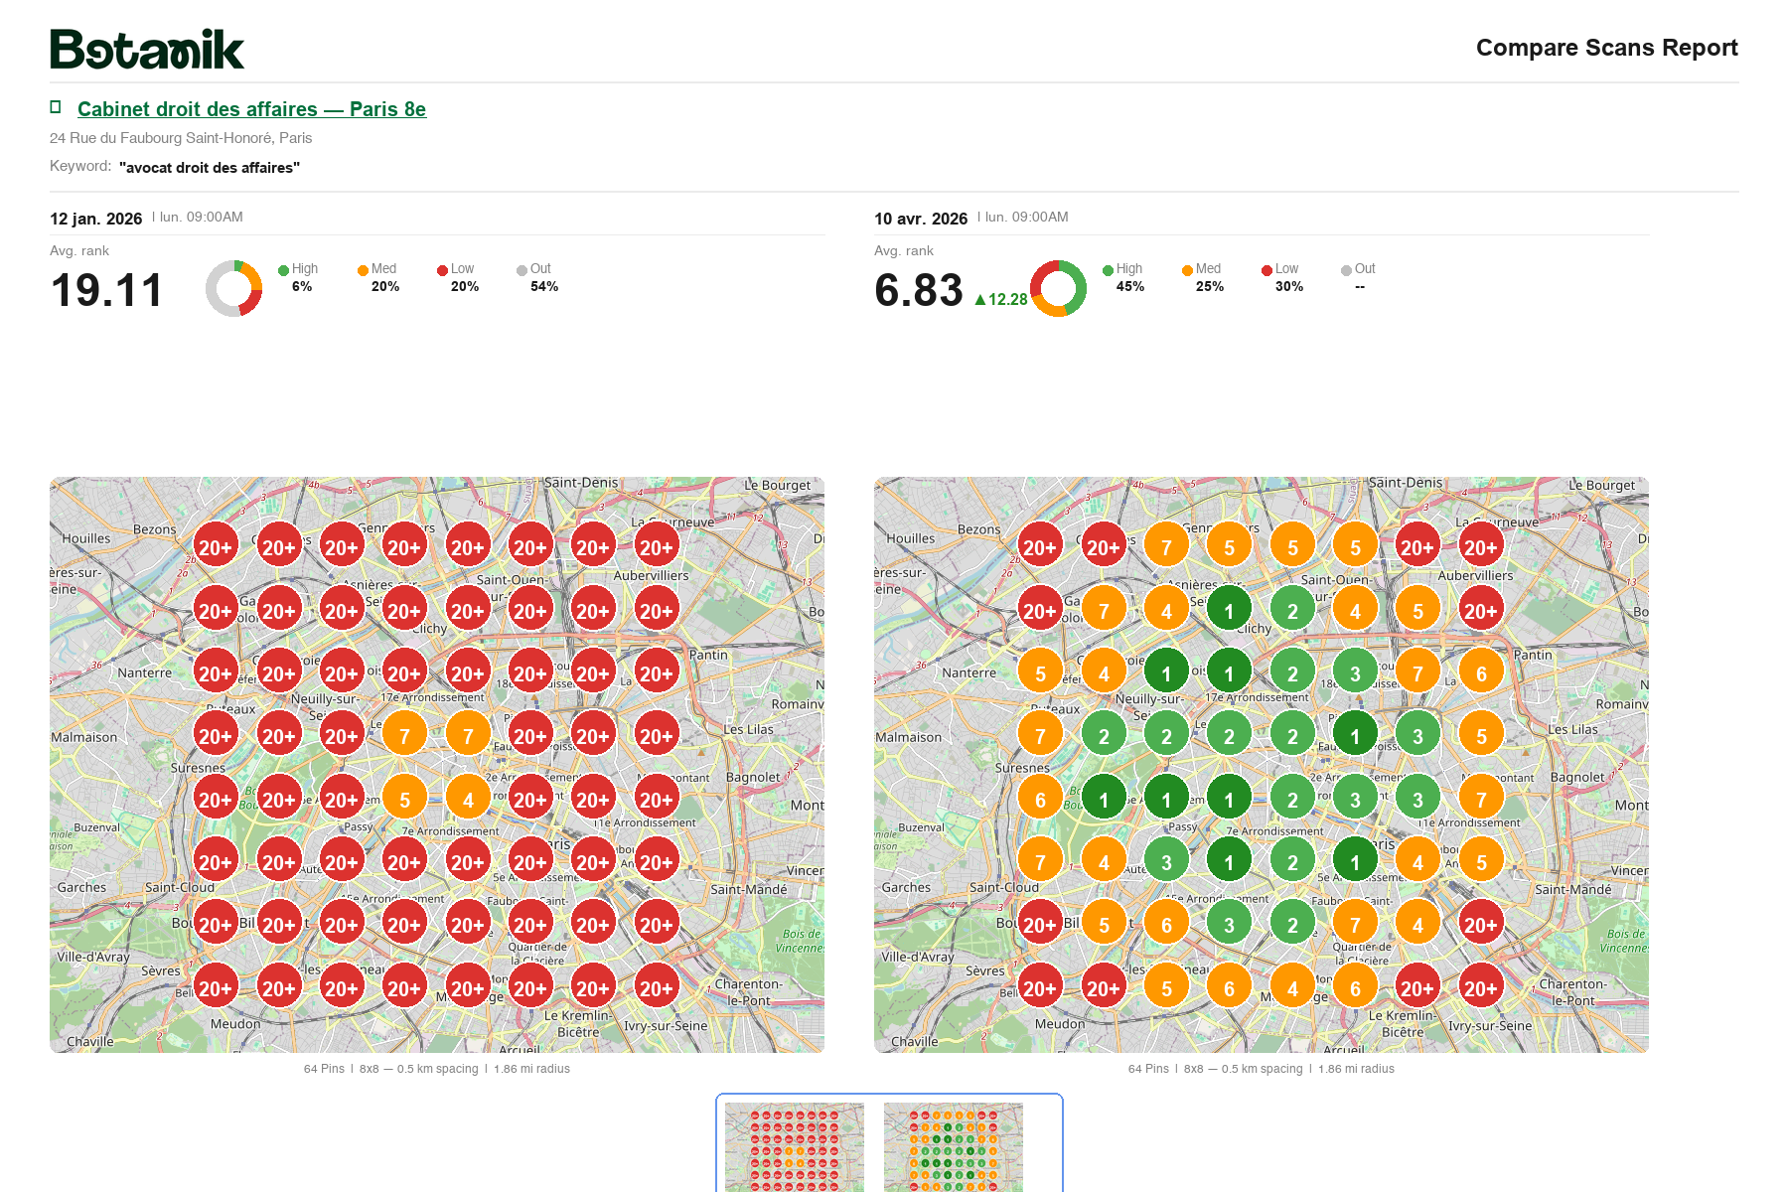Click the address 24 Rue du Faubourg Saint-Honoré
This screenshot has width=1788, height=1192.
[181, 138]
